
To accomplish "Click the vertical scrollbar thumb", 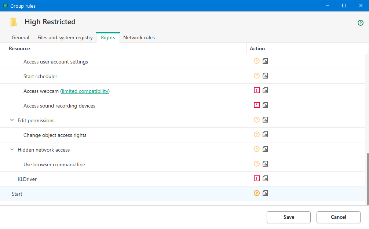I will point(367,178).
